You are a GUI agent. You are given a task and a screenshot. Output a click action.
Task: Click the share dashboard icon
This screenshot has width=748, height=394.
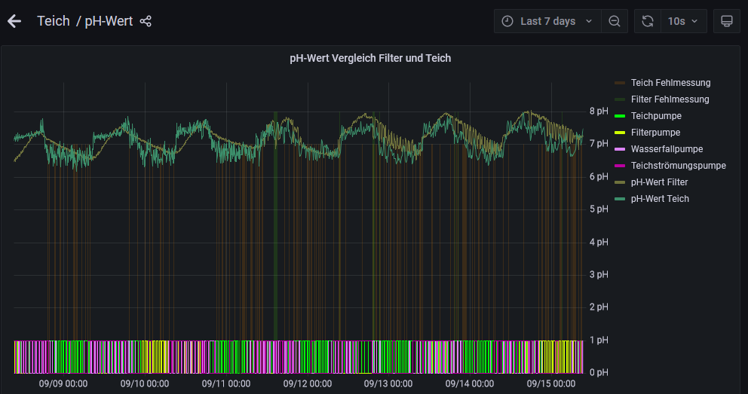click(x=146, y=21)
